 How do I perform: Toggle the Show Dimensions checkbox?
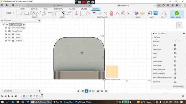point(175,70)
